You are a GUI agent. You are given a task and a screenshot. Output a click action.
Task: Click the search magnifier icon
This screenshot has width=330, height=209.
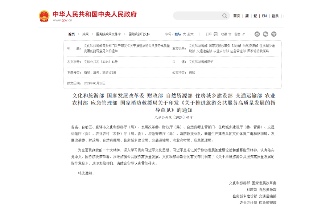tap(224, 16)
